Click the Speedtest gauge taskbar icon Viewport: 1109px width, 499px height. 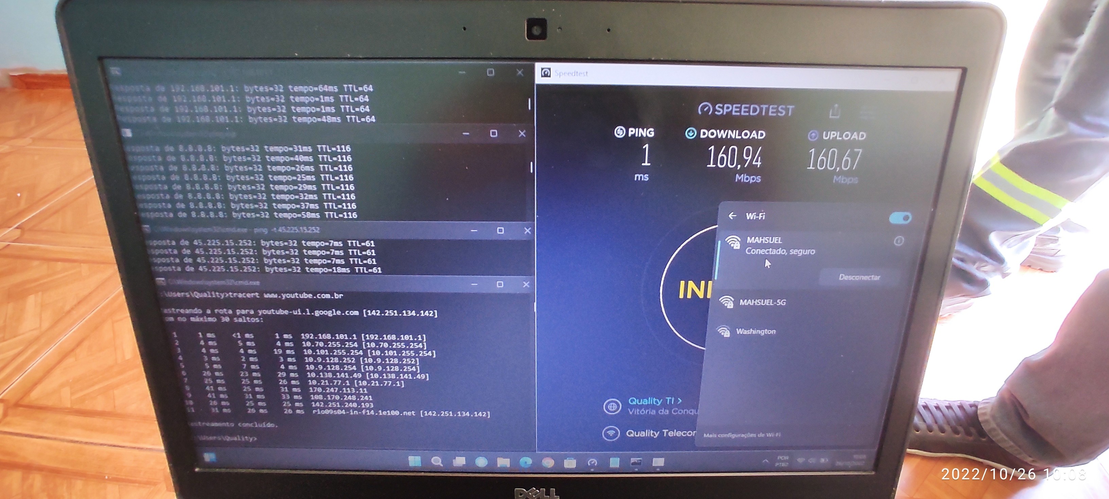pyautogui.click(x=593, y=463)
